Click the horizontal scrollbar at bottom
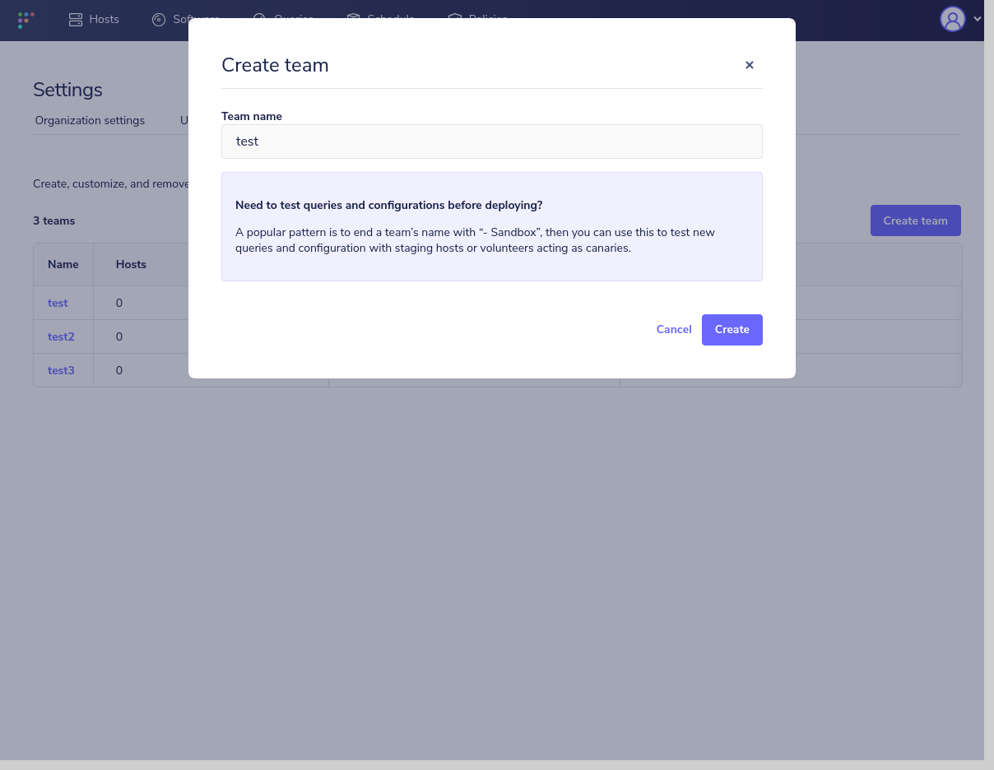This screenshot has width=994, height=770. point(492,765)
